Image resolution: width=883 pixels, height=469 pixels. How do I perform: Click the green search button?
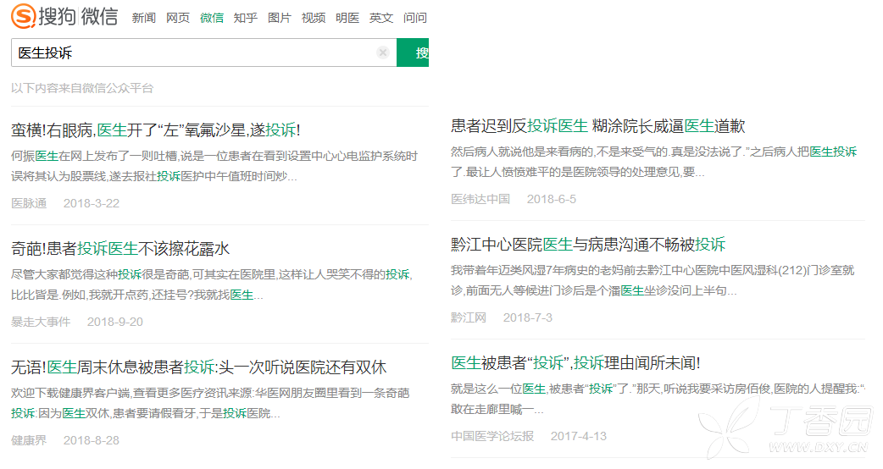(413, 52)
